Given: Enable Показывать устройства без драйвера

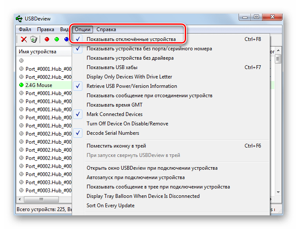Looking at the screenshot, I should tap(171, 58).
